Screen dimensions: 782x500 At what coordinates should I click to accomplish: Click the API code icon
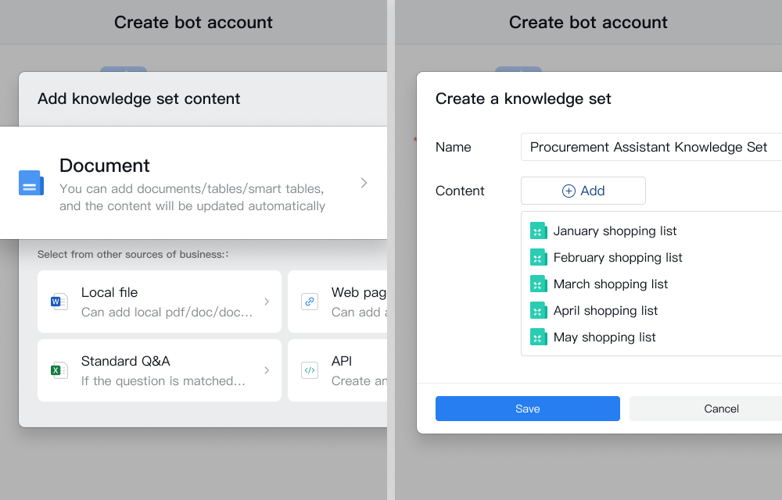[310, 370]
